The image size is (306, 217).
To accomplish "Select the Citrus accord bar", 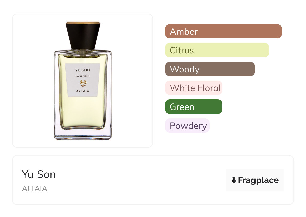I will pos(217,50).
